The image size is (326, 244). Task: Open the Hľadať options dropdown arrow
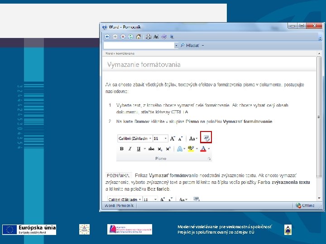[203, 46]
